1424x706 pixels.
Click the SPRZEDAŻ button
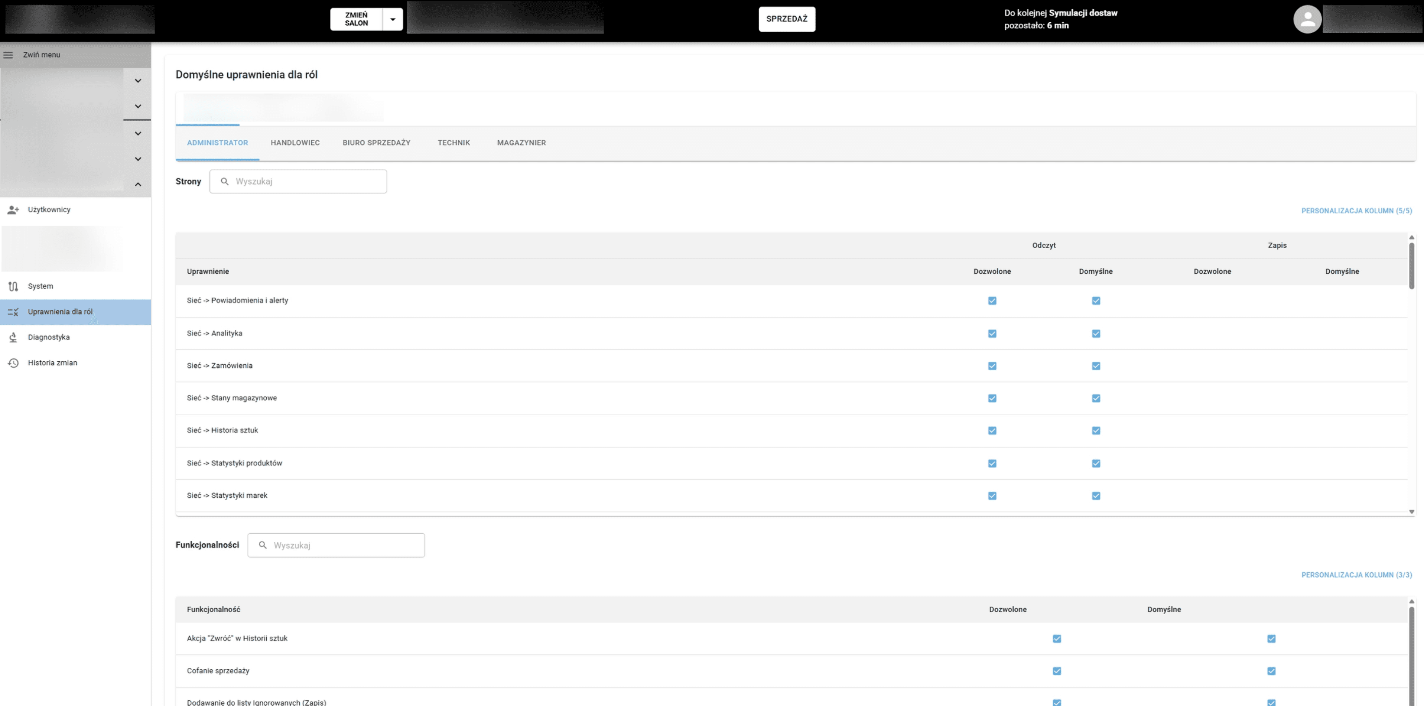(x=787, y=19)
